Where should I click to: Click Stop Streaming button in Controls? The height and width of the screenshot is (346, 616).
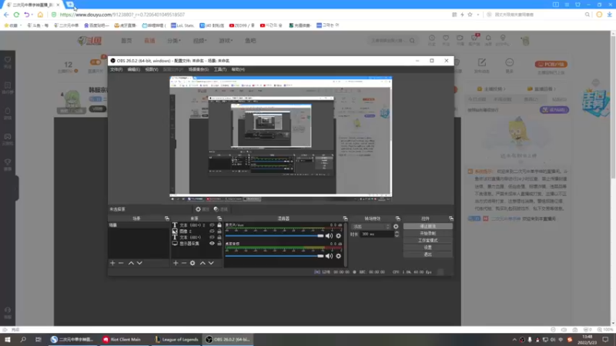click(x=428, y=226)
